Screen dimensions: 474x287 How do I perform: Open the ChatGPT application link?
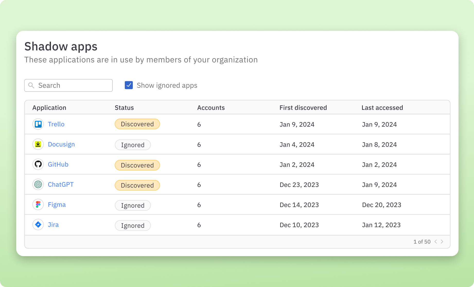61,184
